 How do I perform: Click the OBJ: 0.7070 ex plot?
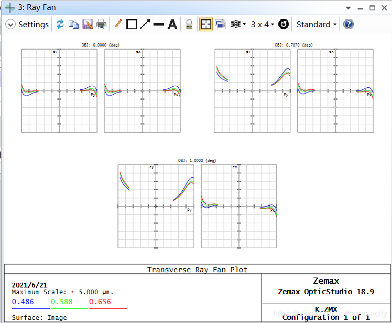335,91
